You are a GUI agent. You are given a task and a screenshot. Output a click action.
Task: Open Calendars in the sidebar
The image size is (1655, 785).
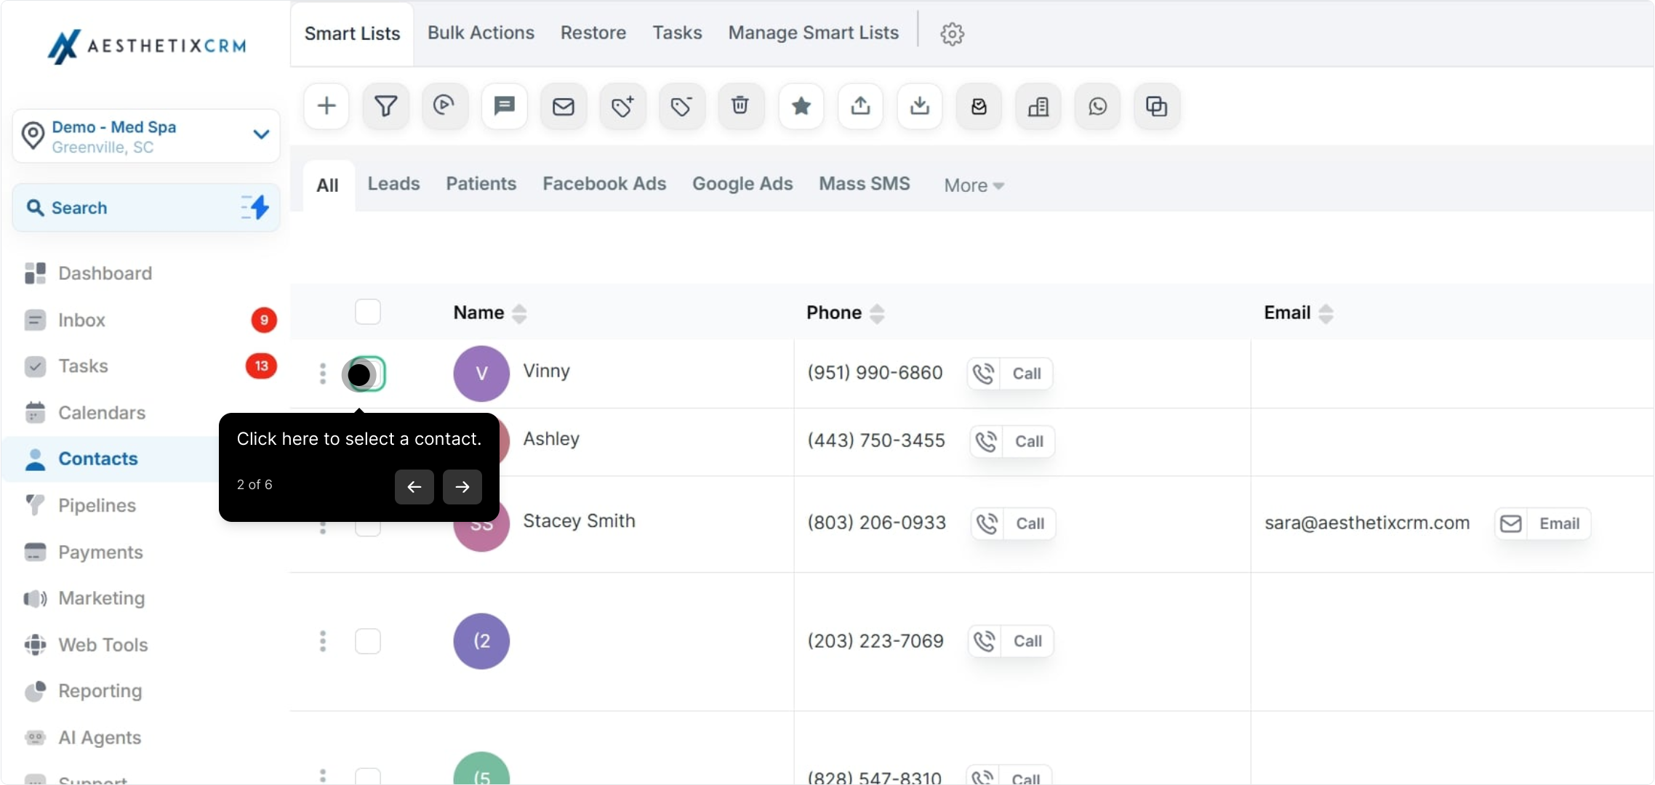point(102,413)
